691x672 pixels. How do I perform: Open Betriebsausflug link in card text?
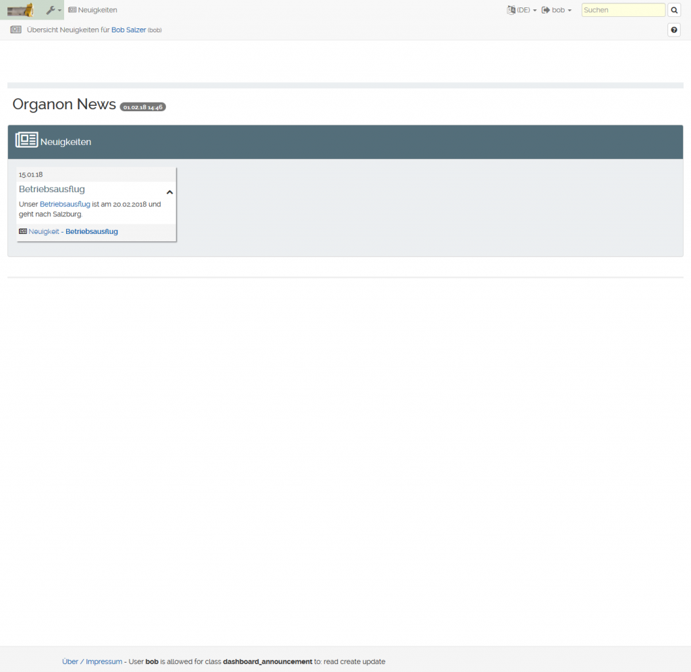(x=65, y=204)
